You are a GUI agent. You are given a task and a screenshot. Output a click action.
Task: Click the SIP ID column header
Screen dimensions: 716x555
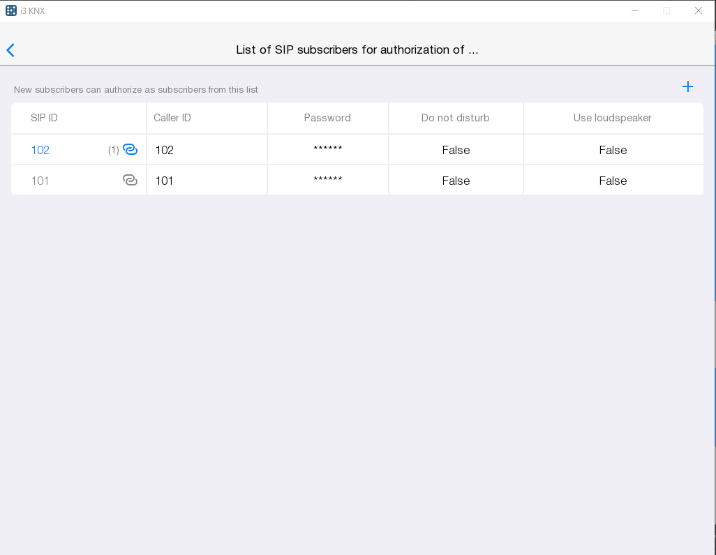45,118
